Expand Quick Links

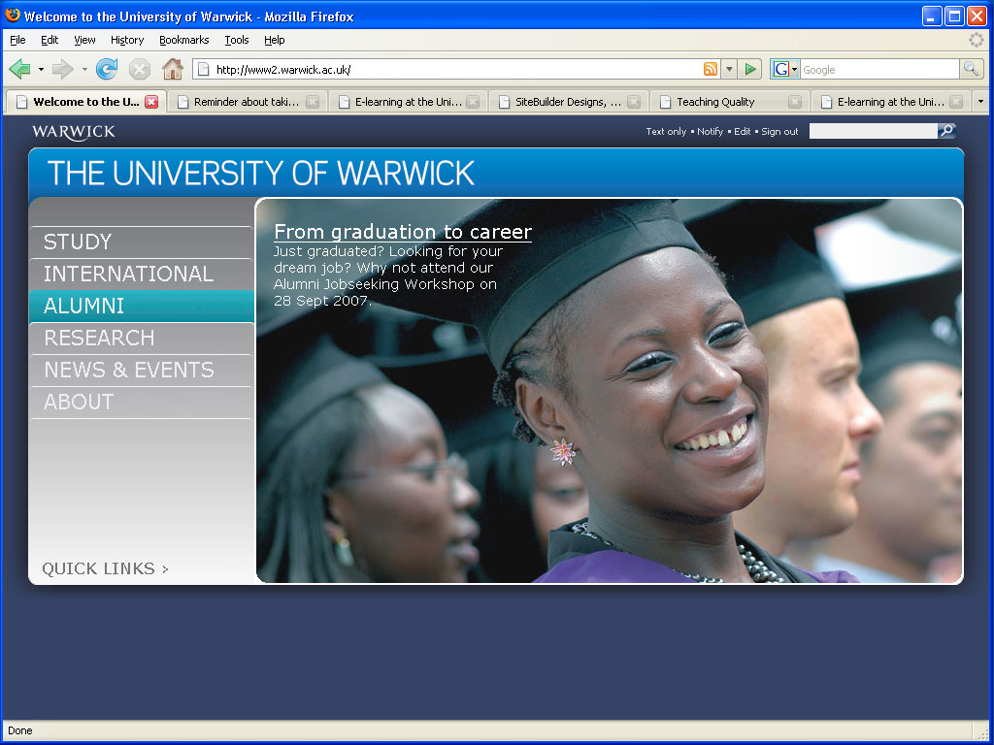click(105, 568)
